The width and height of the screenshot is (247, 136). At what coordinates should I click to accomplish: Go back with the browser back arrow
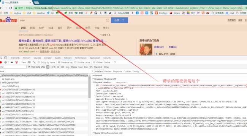point(1,8)
